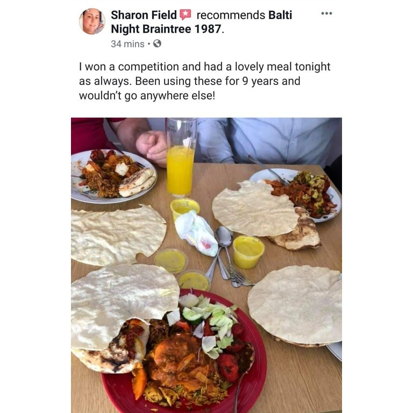Click the pink recommendation star badge
413x413 pixels.
coord(186,15)
